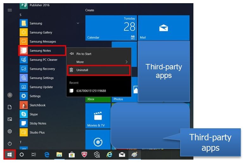Expand the More submenu arrow

pos(126,62)
